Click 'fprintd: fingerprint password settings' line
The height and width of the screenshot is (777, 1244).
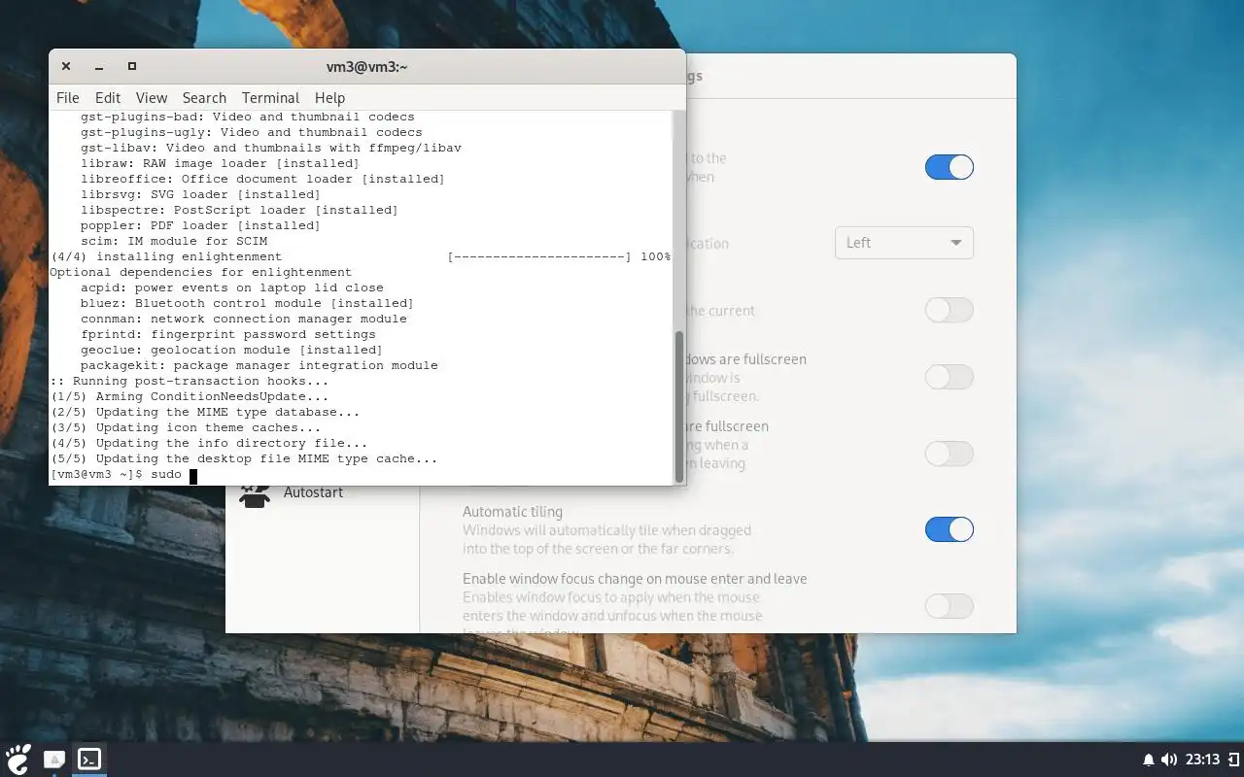pyautogui.click(x=228, y=334)
